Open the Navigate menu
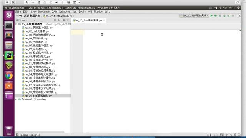Screen dimensions: 246x138 tap(44, 12)
